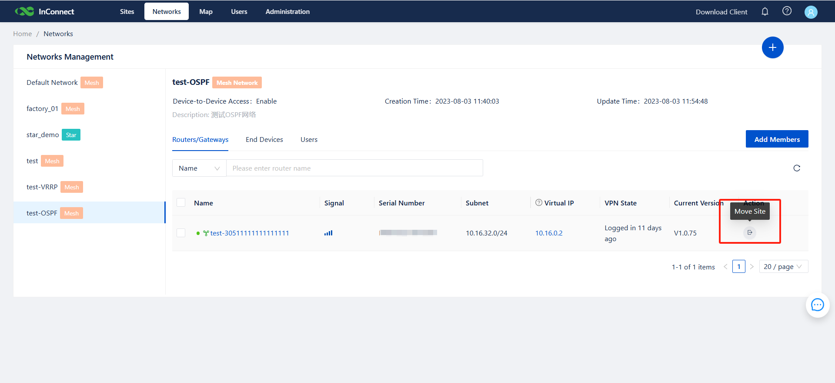Click the router name search field
This screenshot has height=383, width=835.
click(x=354, y=168)
